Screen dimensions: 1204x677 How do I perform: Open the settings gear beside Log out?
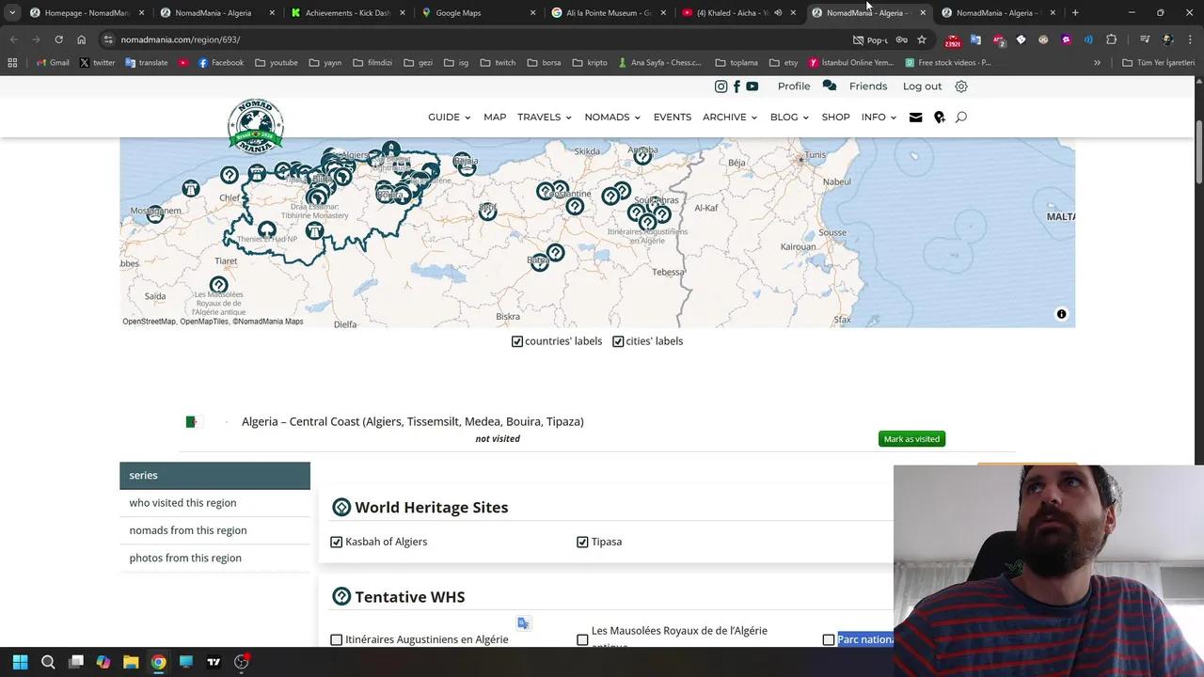[x=960, y=87]
